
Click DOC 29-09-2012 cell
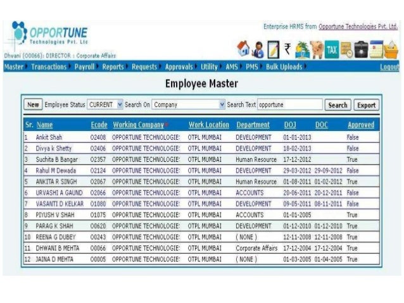[328, 171]
